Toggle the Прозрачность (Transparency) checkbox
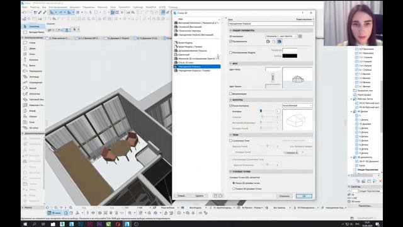This screenshot has height=227, width=403. pos(230,41)
